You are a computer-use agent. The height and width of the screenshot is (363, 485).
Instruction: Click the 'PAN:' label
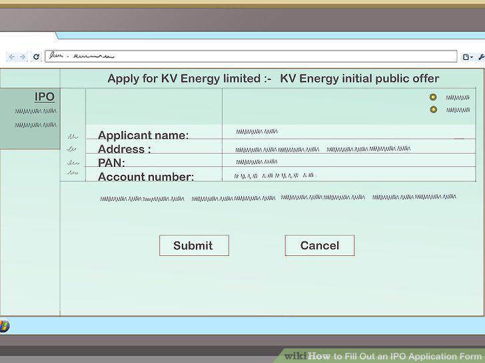111,163
